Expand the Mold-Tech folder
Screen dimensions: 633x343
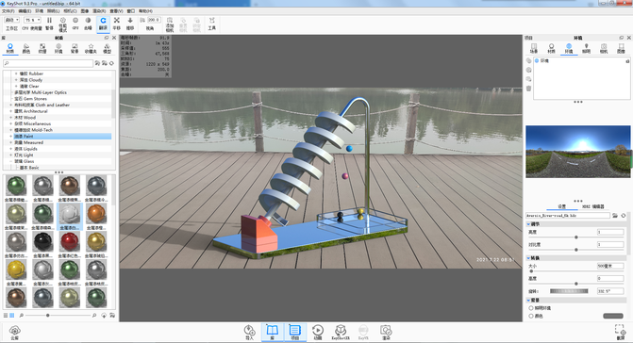point(11,130)
